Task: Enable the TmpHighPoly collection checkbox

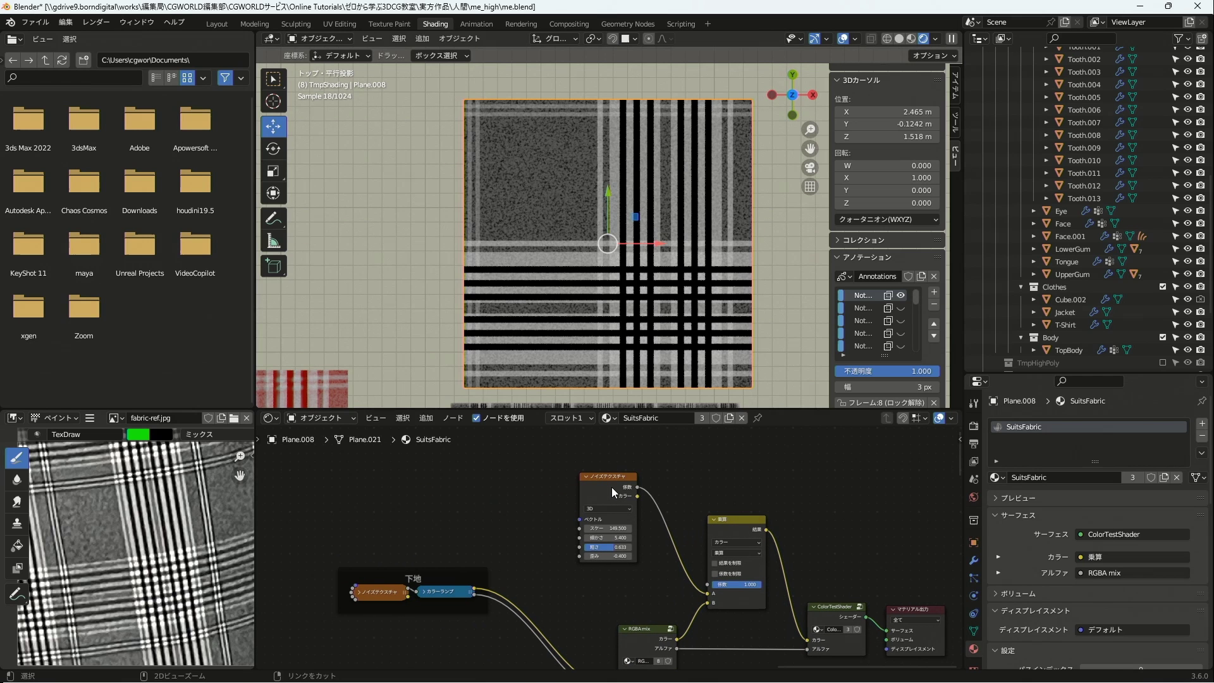Action: click(x=1163, y=363)
